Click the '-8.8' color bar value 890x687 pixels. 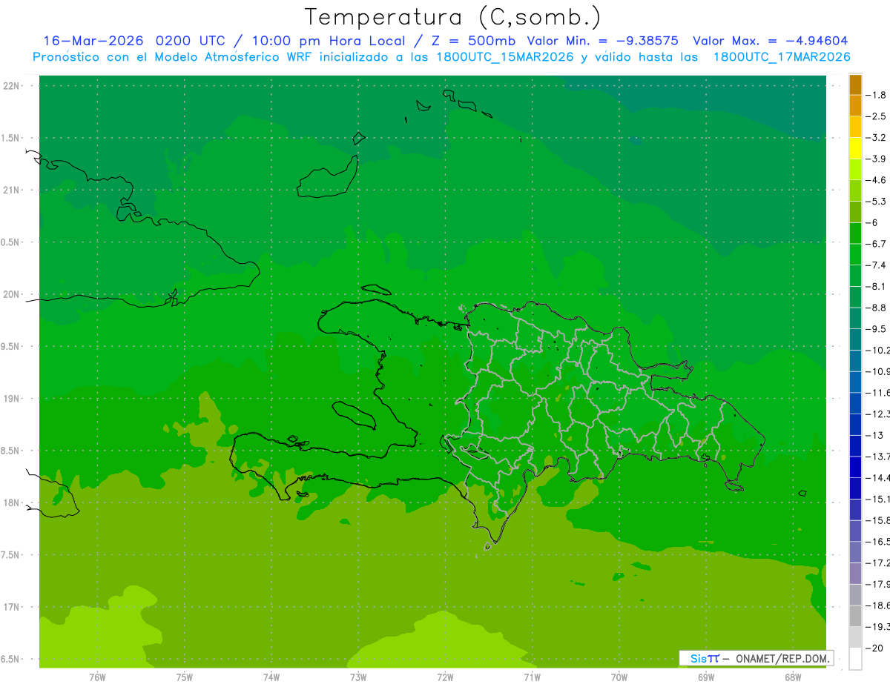click(x=875, y=308)
